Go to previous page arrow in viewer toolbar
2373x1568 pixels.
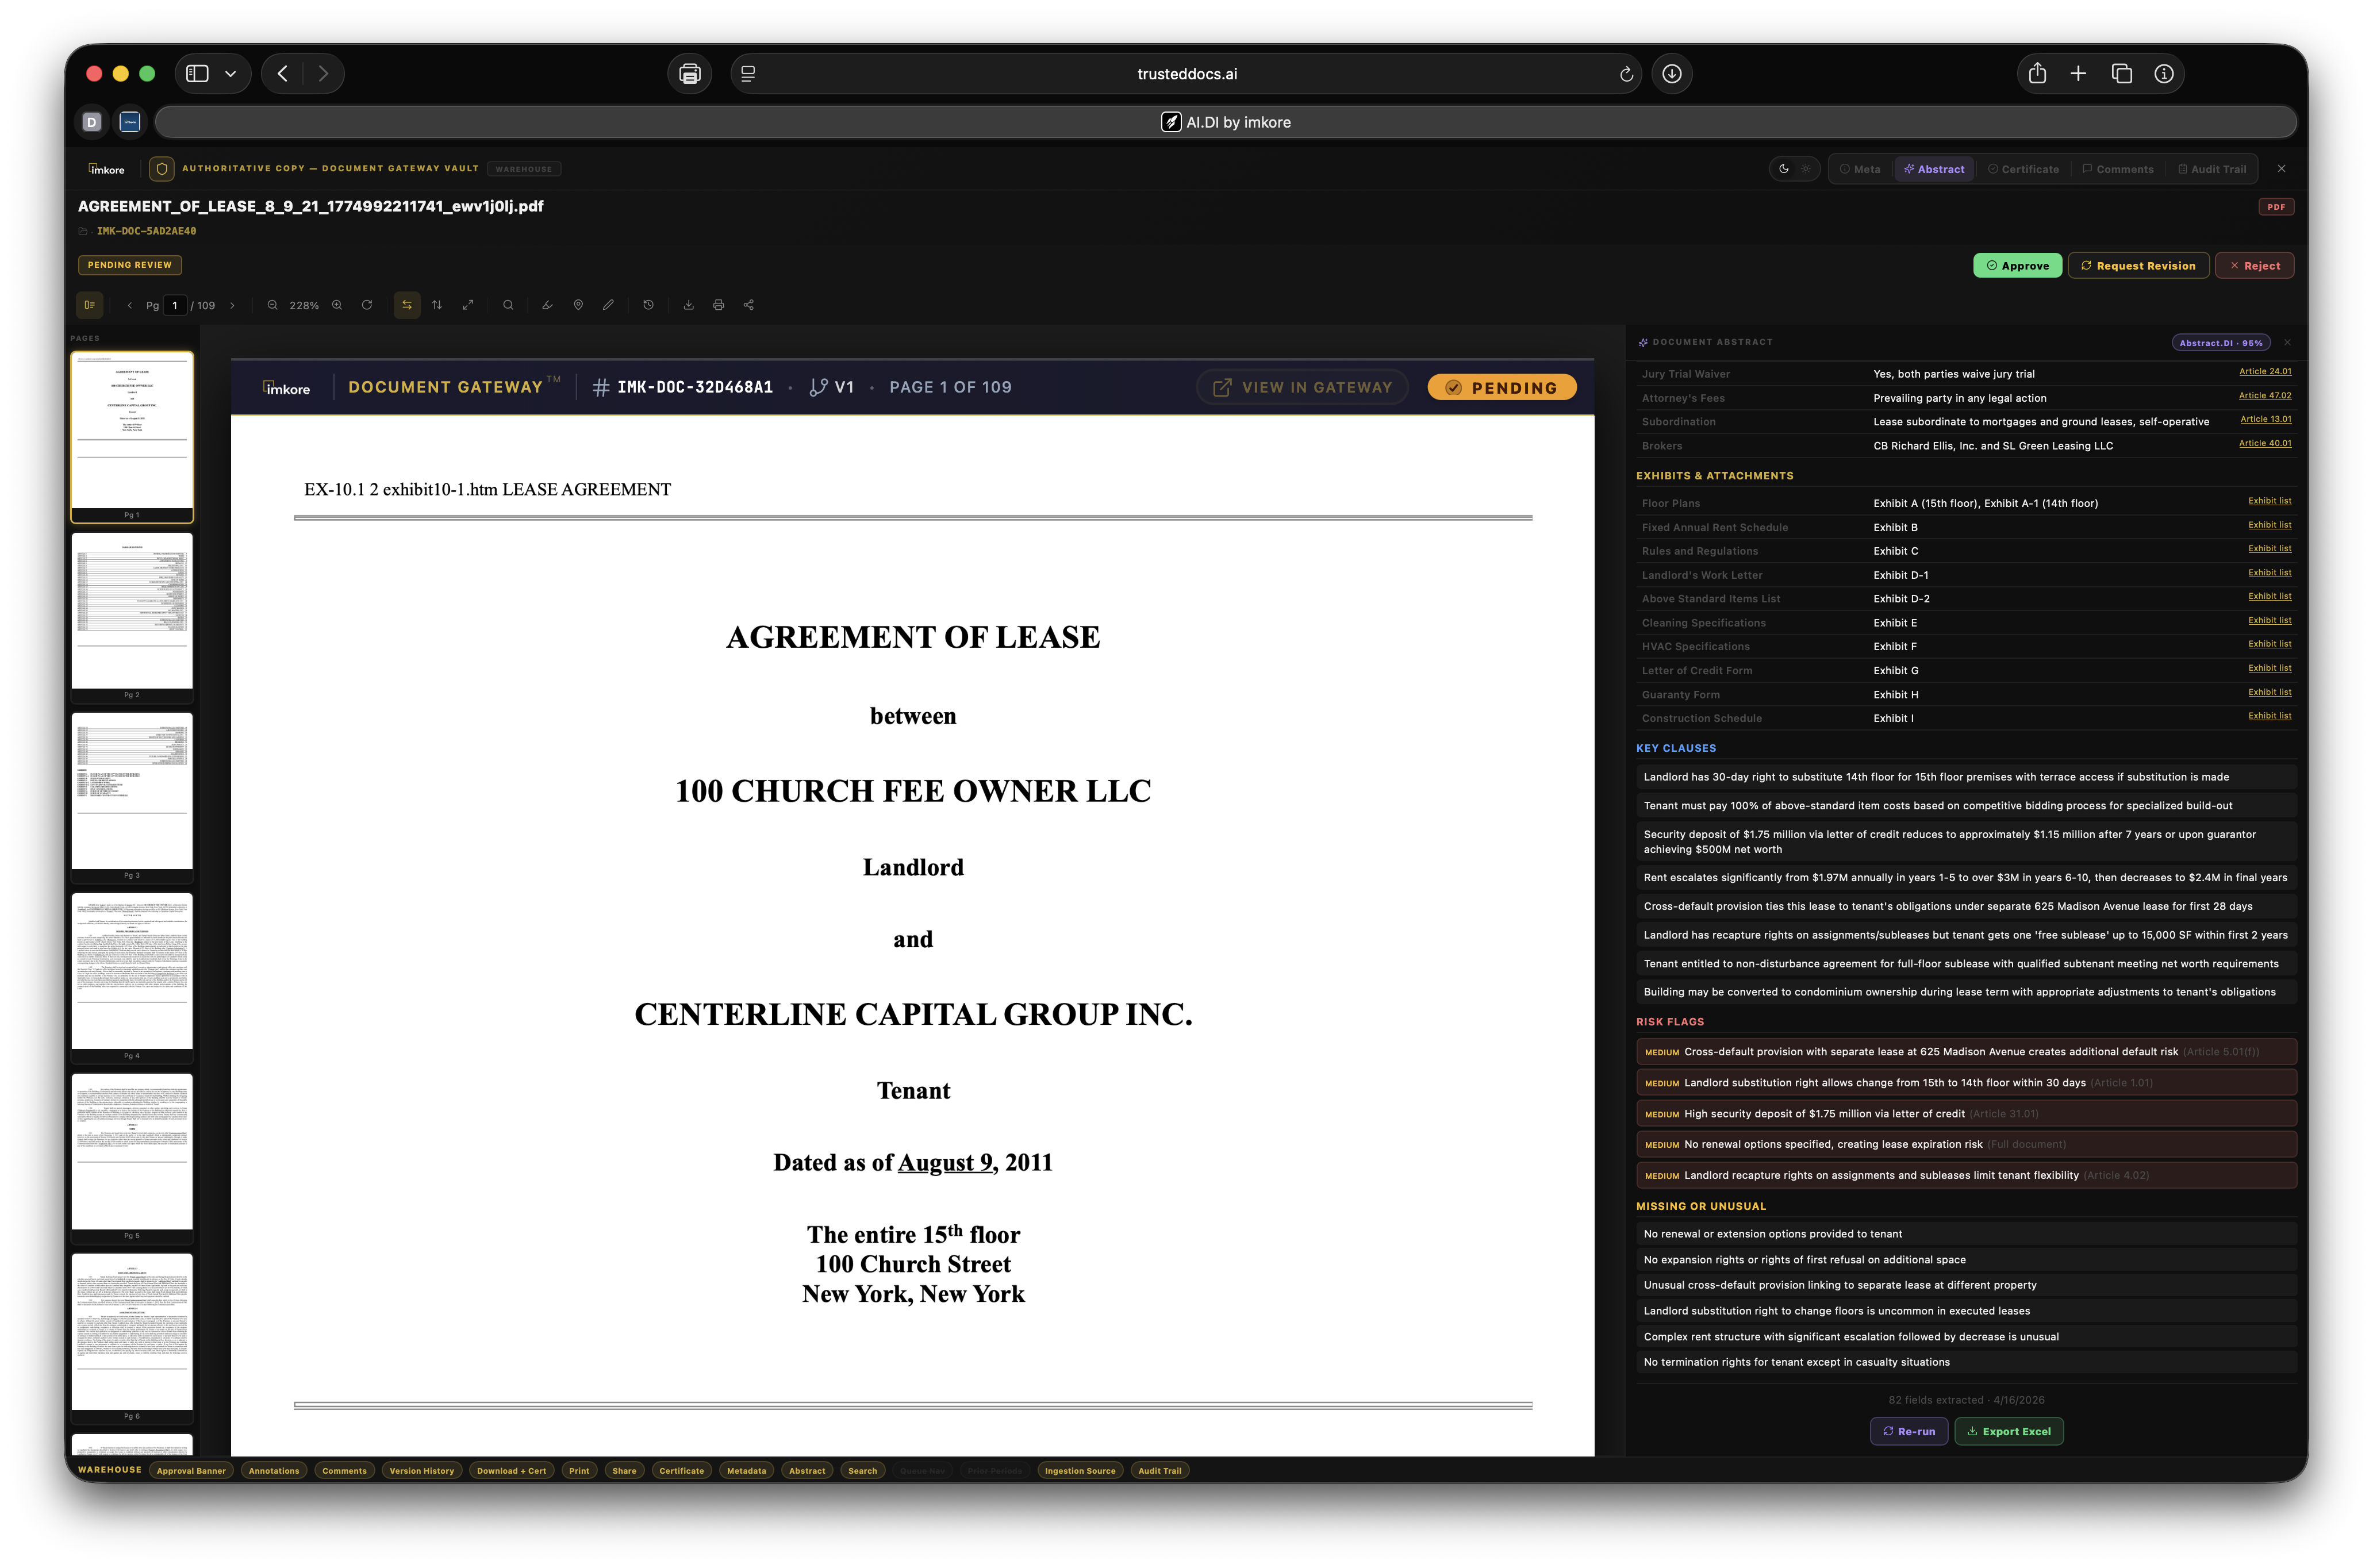tap(130, 306)
